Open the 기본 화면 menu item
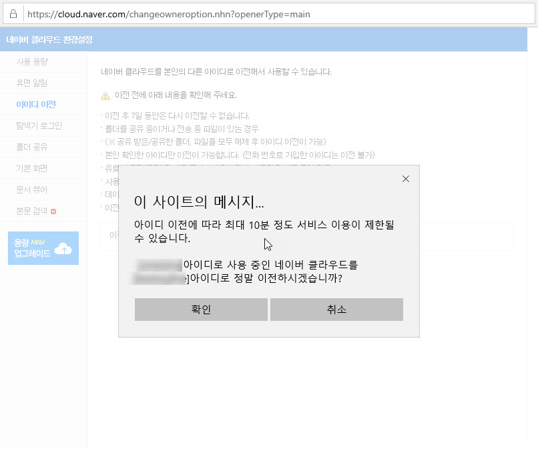Image resolution: width=538 pixels, height=475 pixels. [x=31, y=168]
